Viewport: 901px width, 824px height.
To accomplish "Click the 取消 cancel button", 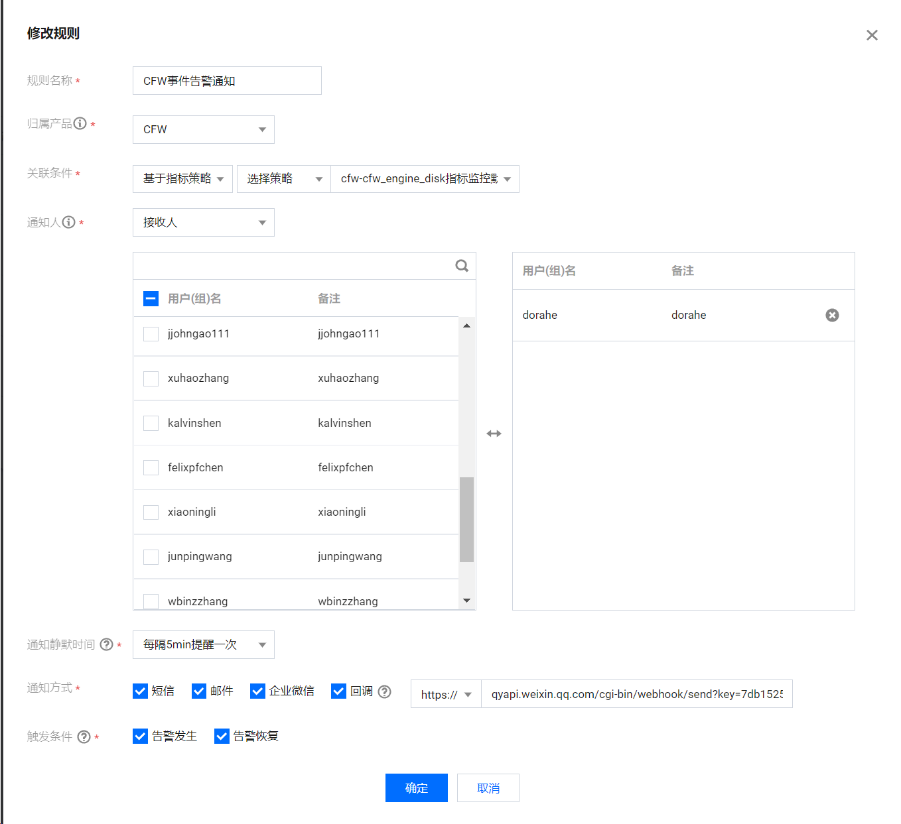I will [x=488, y=788].
